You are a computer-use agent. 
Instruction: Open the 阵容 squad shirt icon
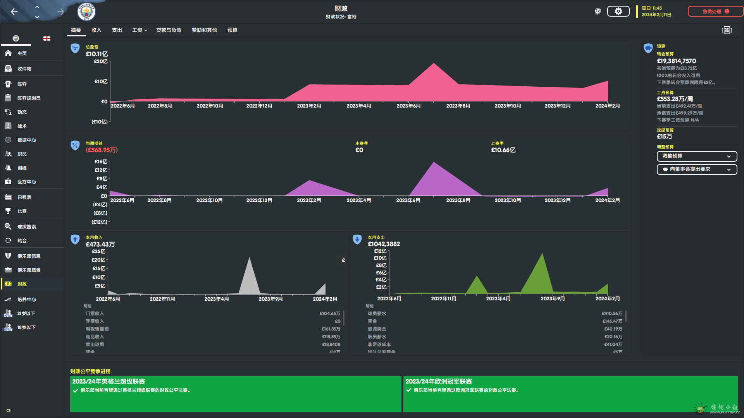8,84
